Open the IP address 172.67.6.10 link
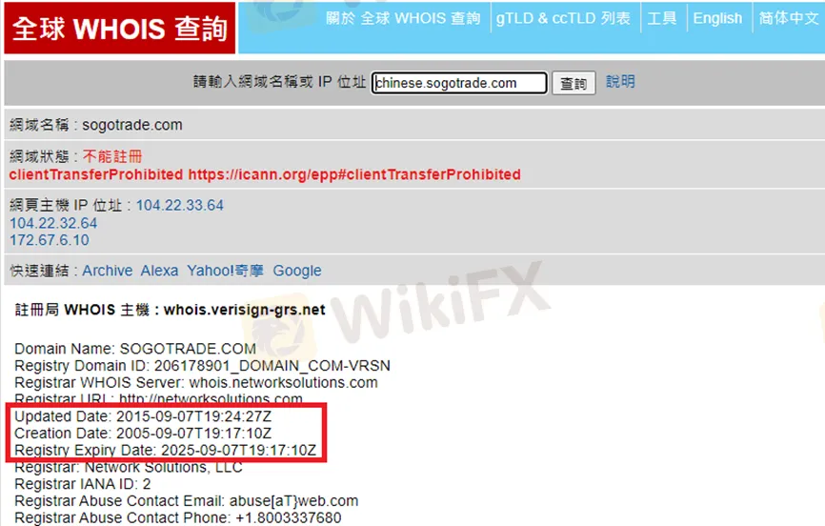The height and width of the screenshot is (526, 825). (50, 240)
